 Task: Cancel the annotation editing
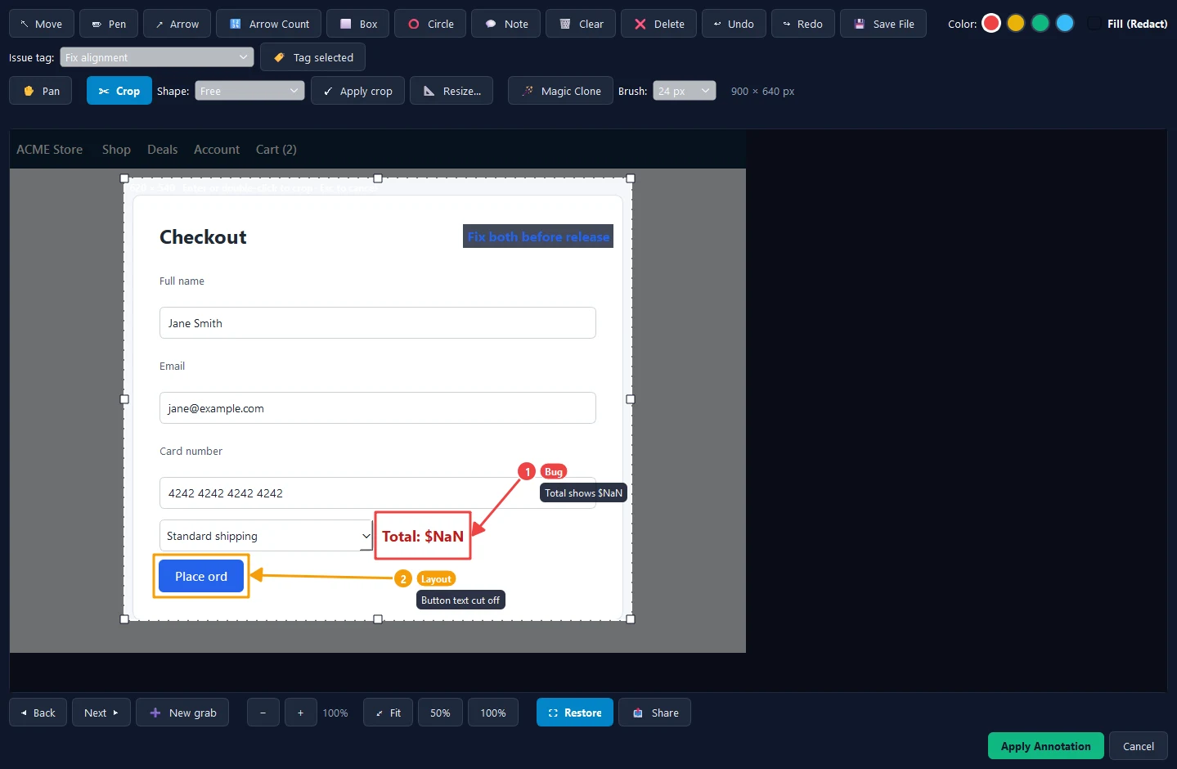pyautogui.click(x=1138, y=746)
